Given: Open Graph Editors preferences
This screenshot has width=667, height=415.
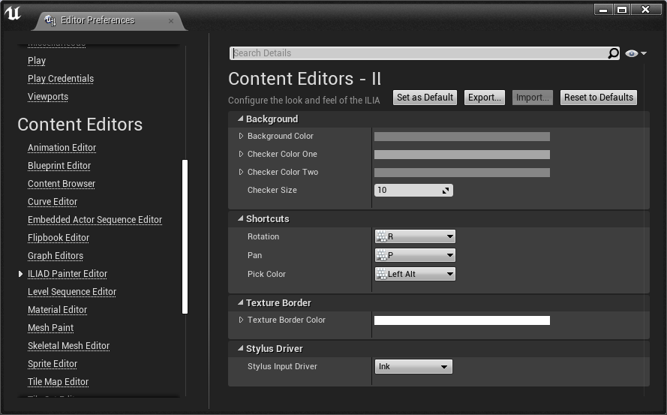Looking at the screenshot, I should point(56,256).
